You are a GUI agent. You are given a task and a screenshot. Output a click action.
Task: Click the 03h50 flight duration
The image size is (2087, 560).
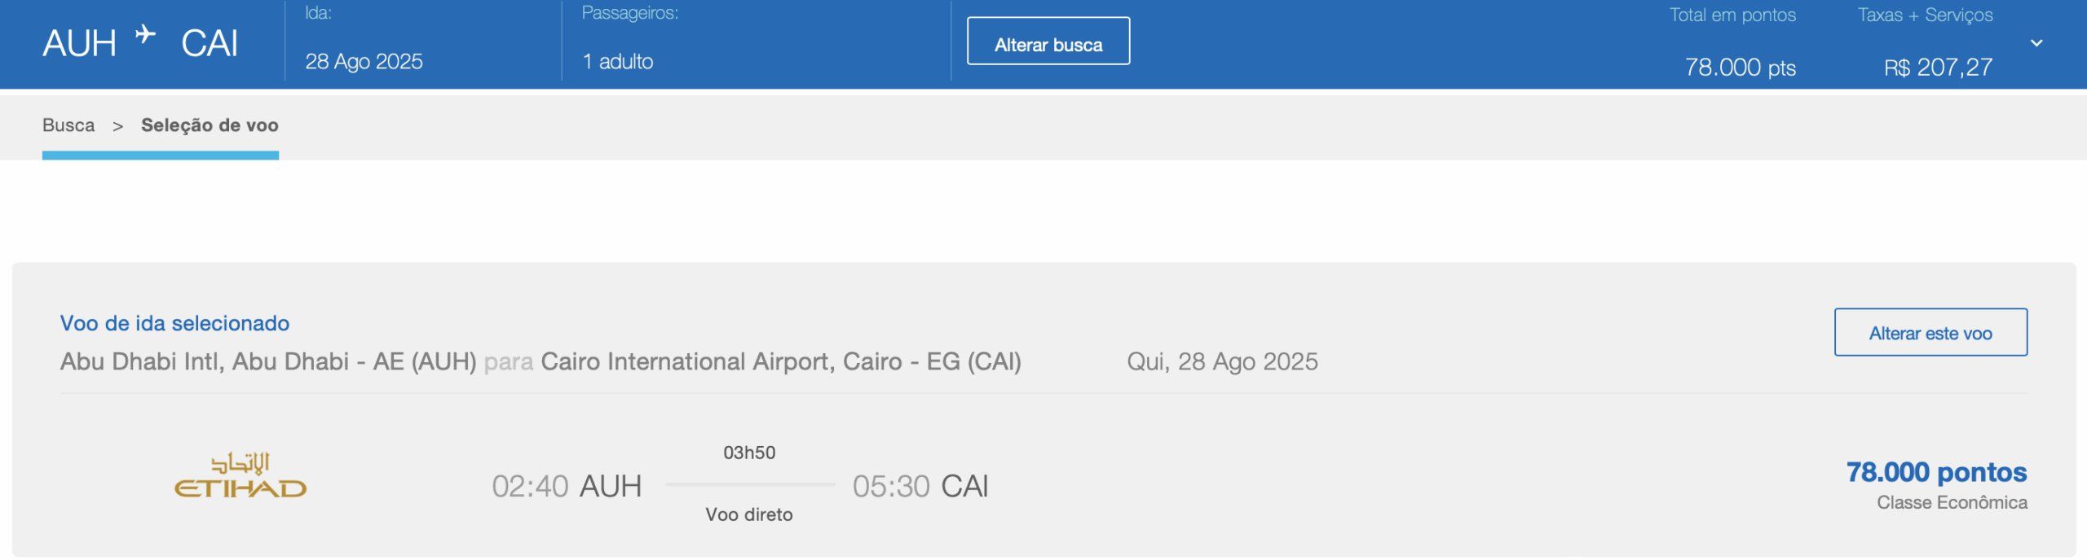tap(749, 453)
